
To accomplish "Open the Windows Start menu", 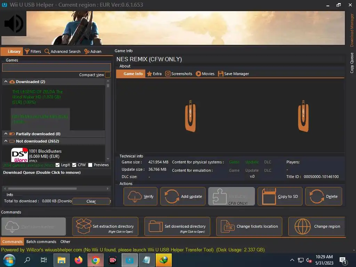I will (x=9, y=260).
